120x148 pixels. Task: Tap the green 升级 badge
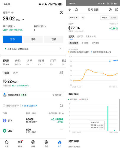pos(24,95)
